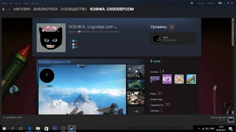Open the Игры 51 games link
Image resolution: width=236 pixels, height=132 pixels.
[x=156, y=93]
